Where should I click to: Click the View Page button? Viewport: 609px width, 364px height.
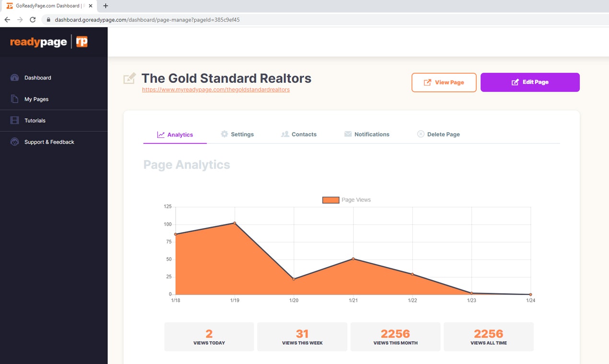coord(444,82)
